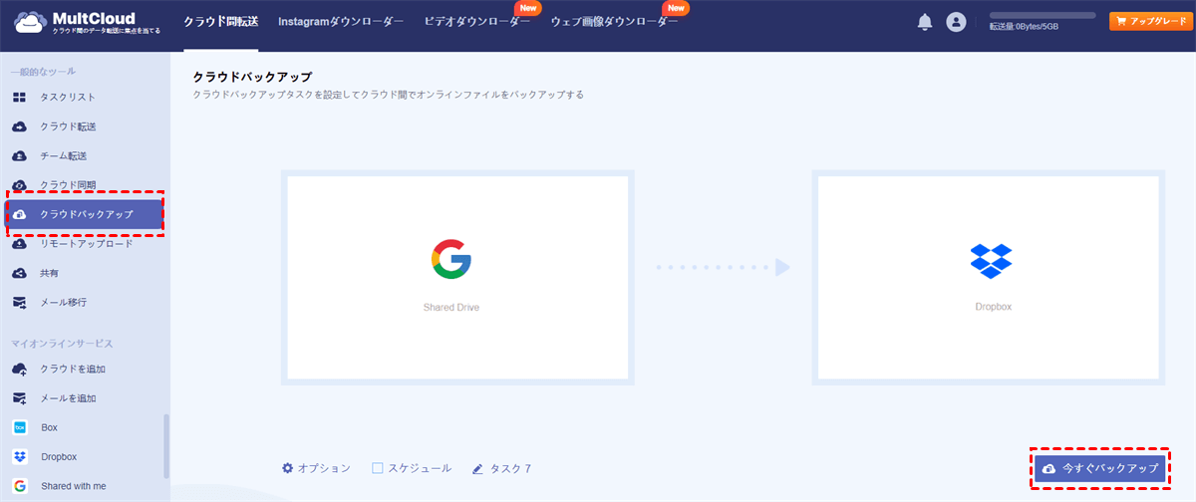Click the オプション gear icon
1196x502 pixels.
(x=288, y=468)
